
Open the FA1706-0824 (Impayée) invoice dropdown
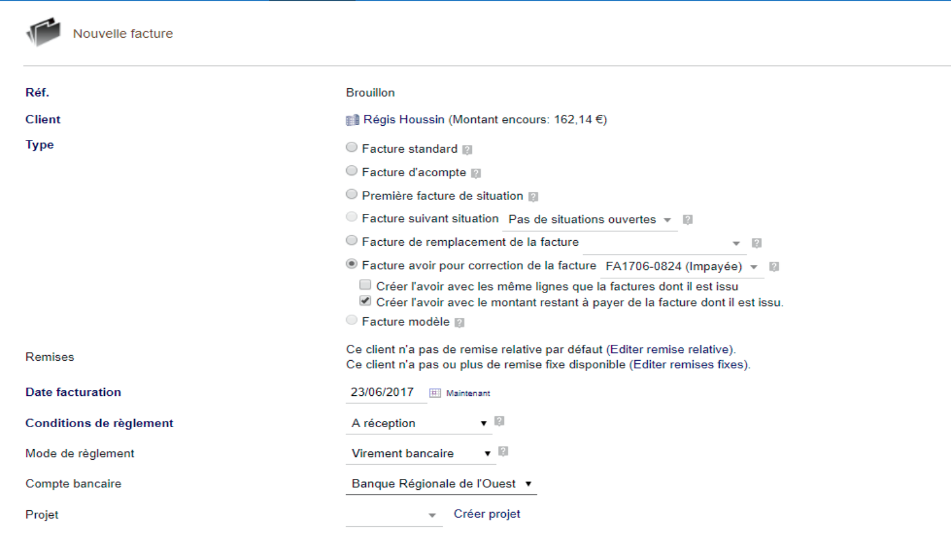pyautogui.click(x=681, y=267)
